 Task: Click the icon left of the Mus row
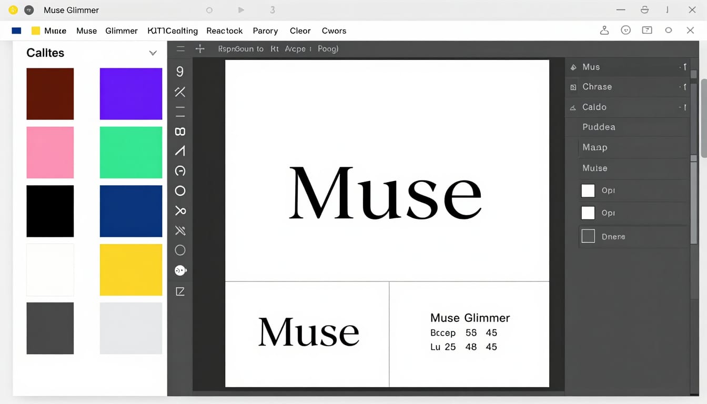tap(573, 67)
